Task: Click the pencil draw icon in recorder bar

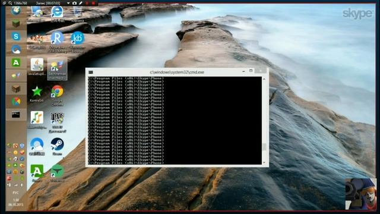Action: pos(81,3)
